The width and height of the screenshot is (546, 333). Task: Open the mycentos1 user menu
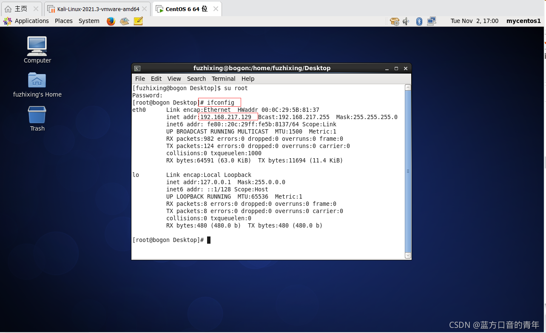tap(523, 21)
